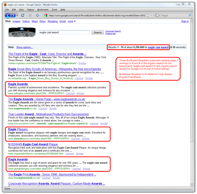The width and height of the screenshot is (197, 194).
Task: Click the Google Search button
Action: tap(98, 32)
